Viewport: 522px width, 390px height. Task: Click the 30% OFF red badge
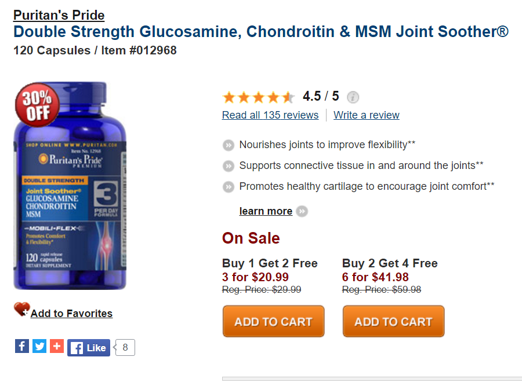tap(37, 105)
